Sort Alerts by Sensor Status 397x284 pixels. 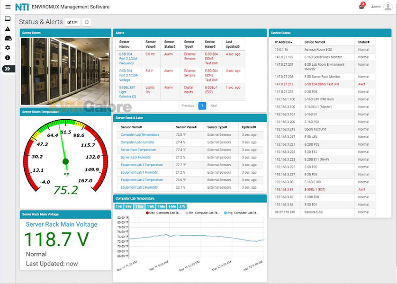point(170,44)
